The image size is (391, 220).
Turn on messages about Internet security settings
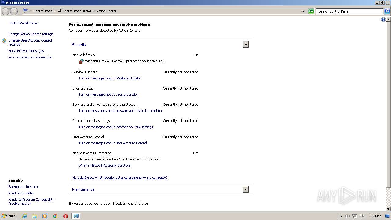coord(116,127)
